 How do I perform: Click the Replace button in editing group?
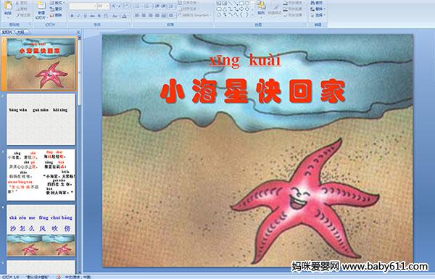click(317, 9)
